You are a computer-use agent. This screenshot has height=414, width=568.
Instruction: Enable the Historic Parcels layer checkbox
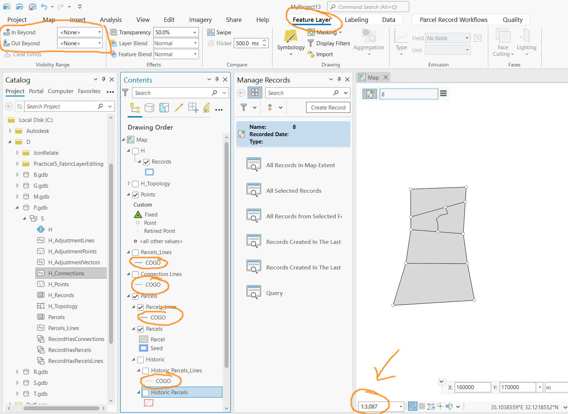point(146,392)
